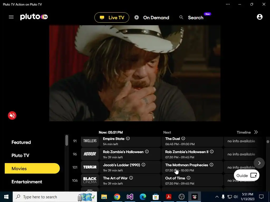Select the Out of Time program
Screen dimensions: 270x202
coord(192,180)
